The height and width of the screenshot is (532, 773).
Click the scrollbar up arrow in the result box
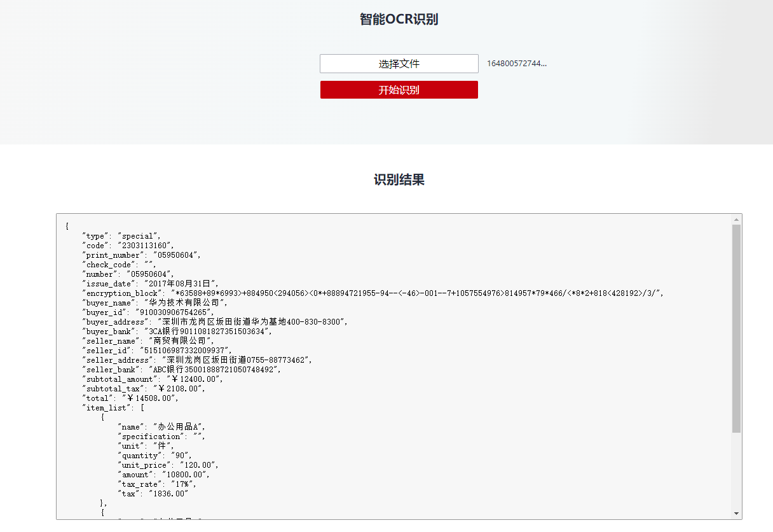[736, 220]
